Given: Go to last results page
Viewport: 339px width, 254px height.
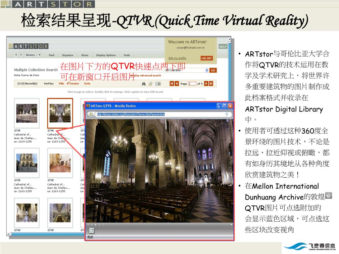Looking at the screenshot, I should [211, 84].
